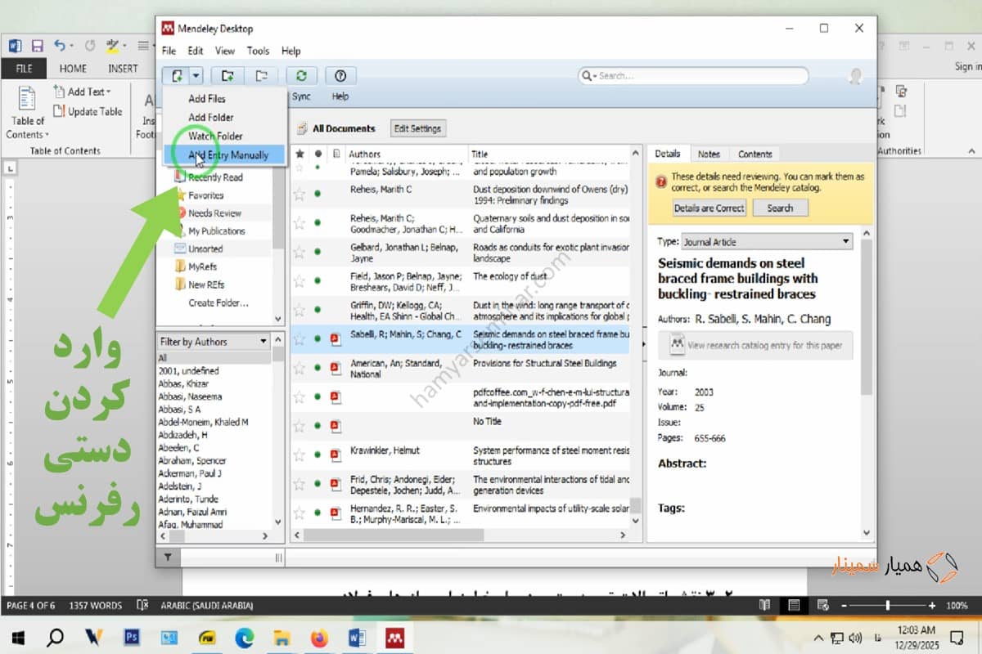Open PDF icon of American, An row
This screenshot has width=982, height=654.
click(x=336, y=368)
